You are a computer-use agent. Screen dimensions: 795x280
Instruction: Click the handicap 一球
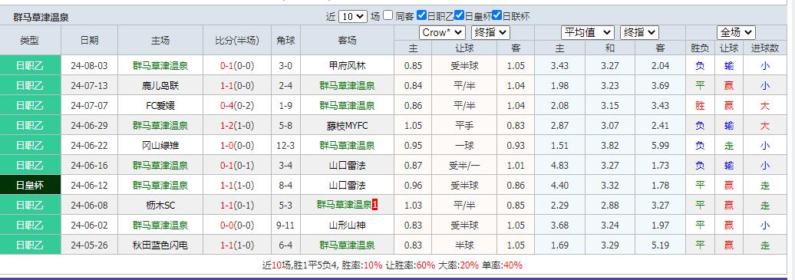464,146
